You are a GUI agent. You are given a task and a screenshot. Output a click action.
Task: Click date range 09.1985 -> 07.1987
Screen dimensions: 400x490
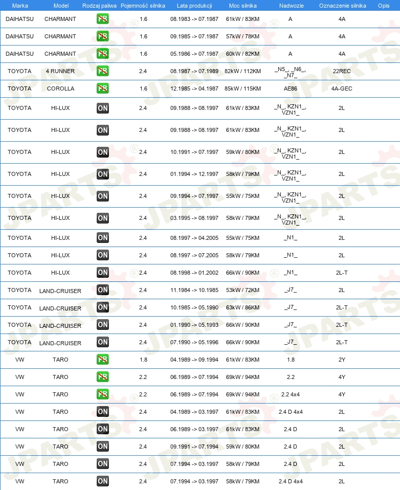[x=194, y=36]
